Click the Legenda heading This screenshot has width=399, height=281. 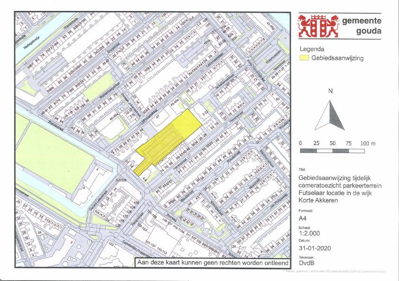(x=312, y=49)
